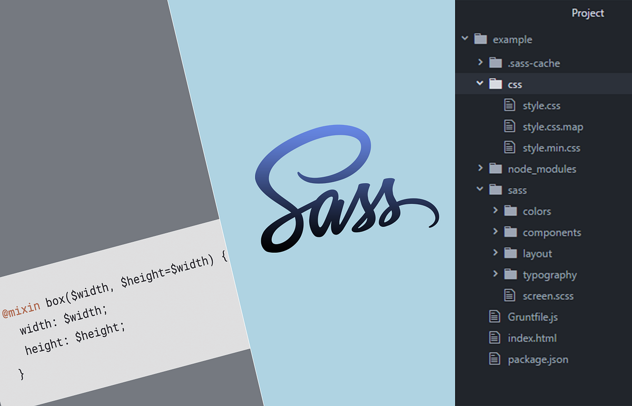Expand the colors folder

click(495, 211)
